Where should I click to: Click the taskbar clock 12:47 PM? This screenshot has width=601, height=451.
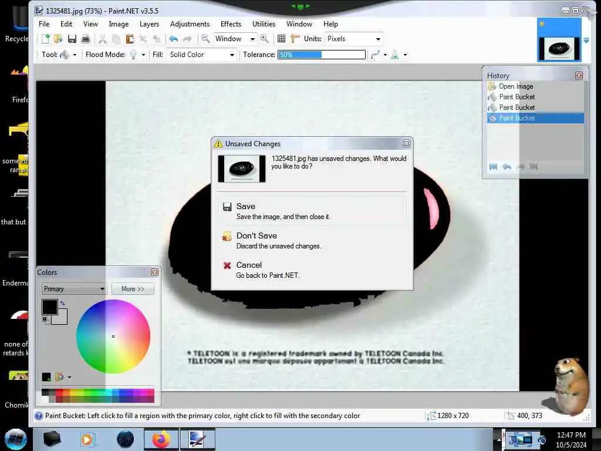(571, 435)
